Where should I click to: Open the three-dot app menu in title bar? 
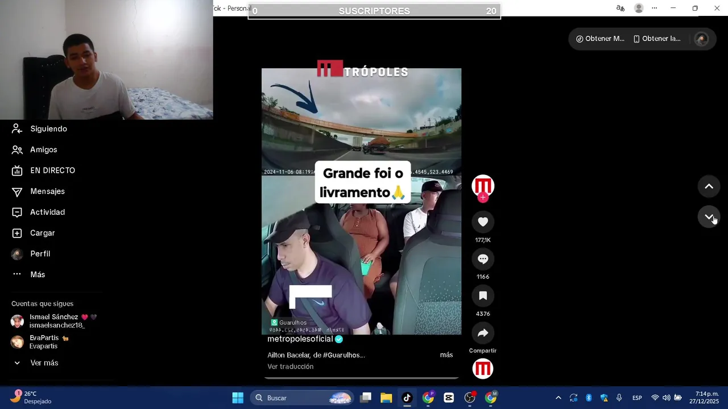pyautogui.click(x=655, y=8)
